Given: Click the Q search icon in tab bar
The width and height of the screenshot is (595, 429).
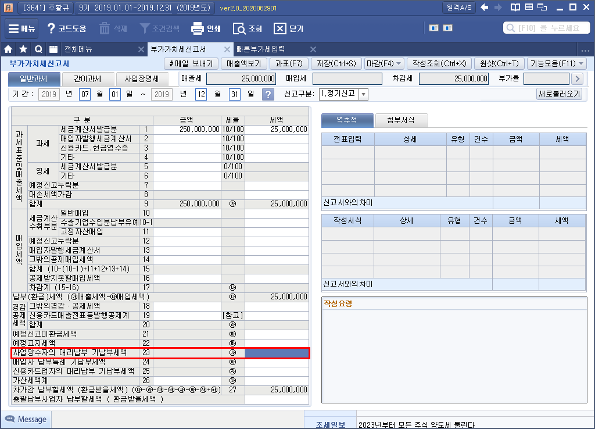Looking at the screenshot, I should click(38, 49).
